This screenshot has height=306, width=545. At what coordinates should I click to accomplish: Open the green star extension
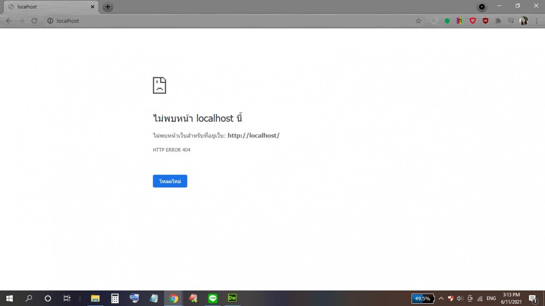(x=447, y=21)
